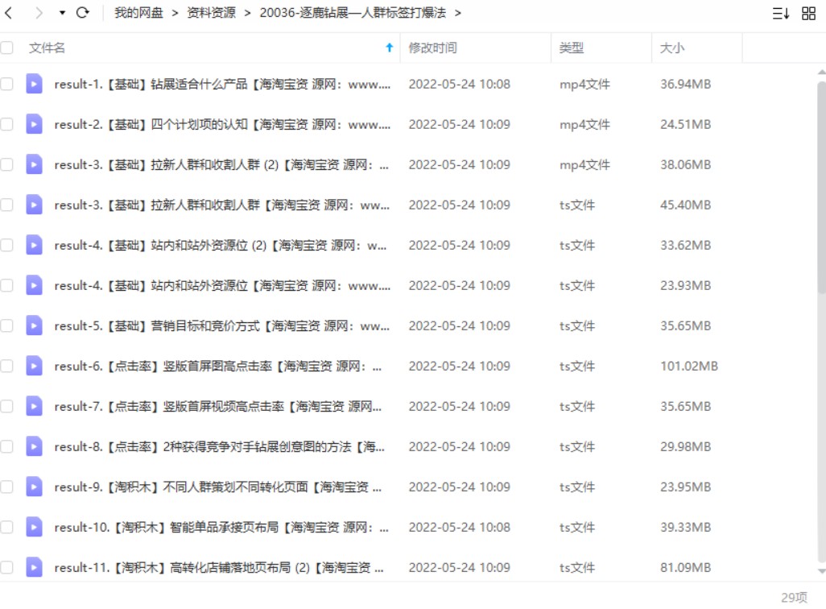Check the box for result-4 站内和站外资源位 (2)
Image resolution: width=826 pixels, height=609 pixels.
pos(7,245)
